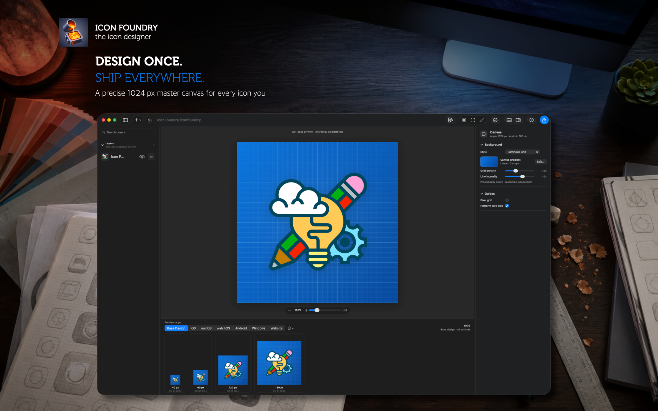The height and width of the screenshot is (411, 658).
Task: Click the import artwork icon in toolbar
Action: (x=149, y=120)
